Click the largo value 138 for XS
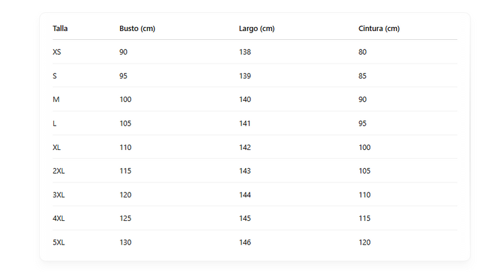The image size is (486, 273). point(245,52)
